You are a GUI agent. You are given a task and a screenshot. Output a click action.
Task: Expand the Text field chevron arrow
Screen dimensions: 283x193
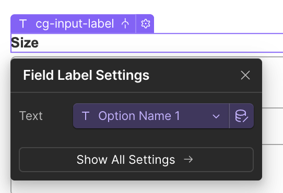[x=216, y=116]
